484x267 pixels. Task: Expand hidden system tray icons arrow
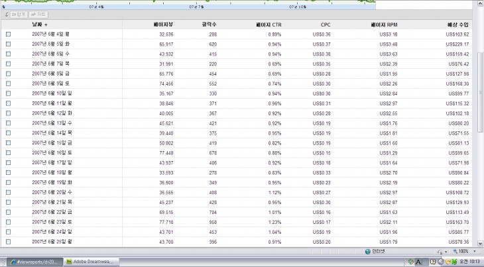point(440,262)
